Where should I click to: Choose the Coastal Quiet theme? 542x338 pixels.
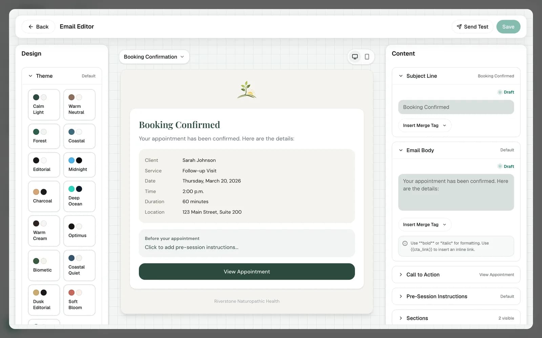coord(79,265)
